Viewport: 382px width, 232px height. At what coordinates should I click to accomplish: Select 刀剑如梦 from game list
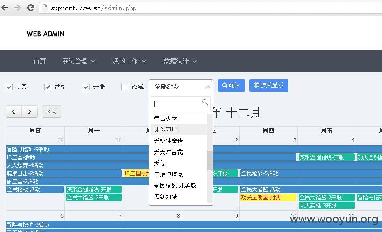tap(179, 197)
